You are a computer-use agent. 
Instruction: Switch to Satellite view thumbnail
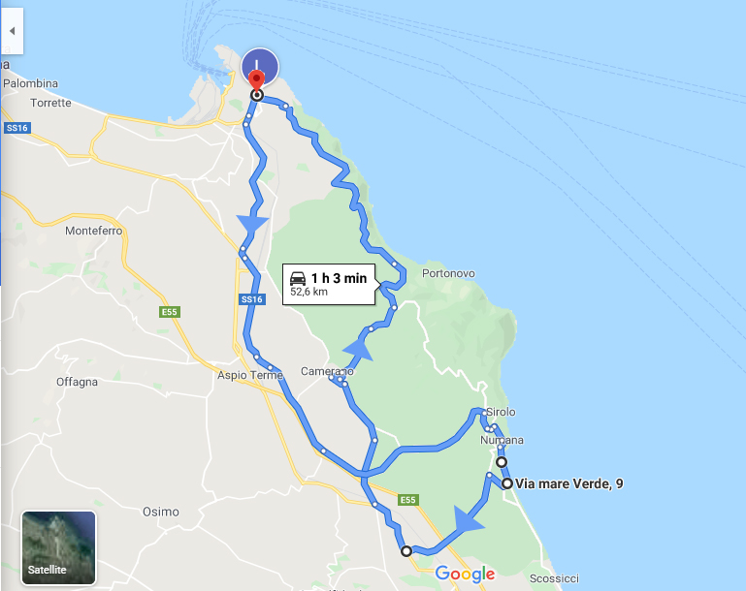pos(58,547)
